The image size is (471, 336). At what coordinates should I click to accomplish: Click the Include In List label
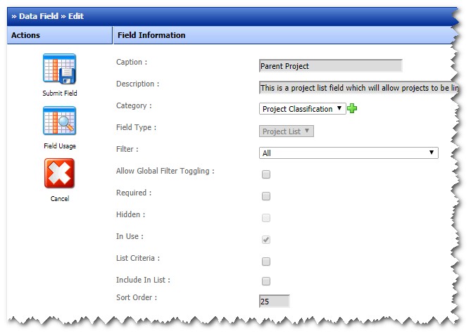(143, 280)
